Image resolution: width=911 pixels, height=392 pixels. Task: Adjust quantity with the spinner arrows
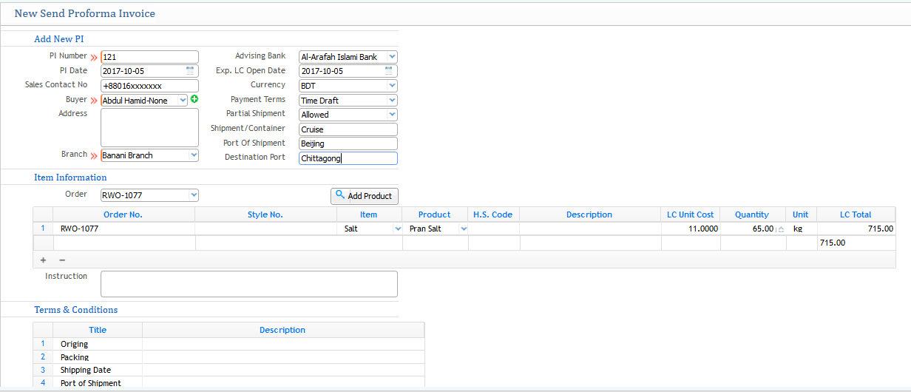pyautogui.click(x=781, y=229)
